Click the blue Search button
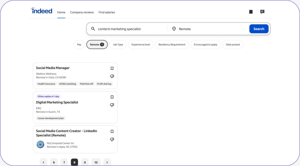The height and width of the screenshot is (166, 300). click(x=259, y=29)
